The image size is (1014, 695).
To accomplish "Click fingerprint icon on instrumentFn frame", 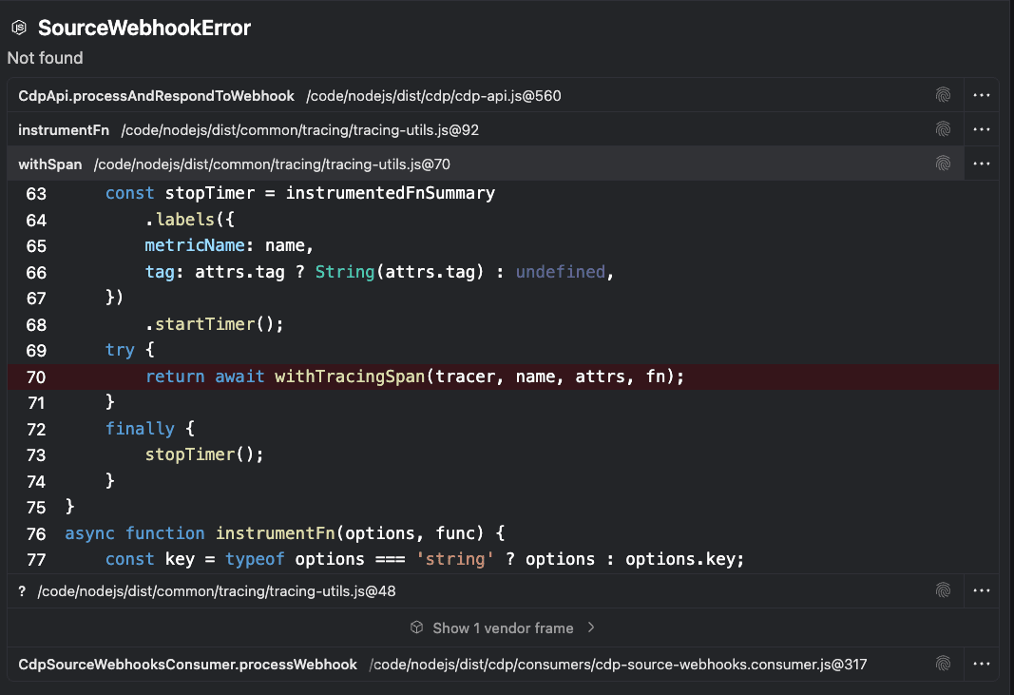I will pyautogui.click(x=943, y=129).
